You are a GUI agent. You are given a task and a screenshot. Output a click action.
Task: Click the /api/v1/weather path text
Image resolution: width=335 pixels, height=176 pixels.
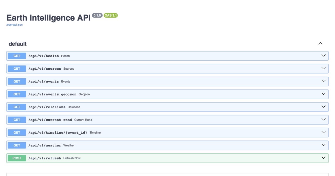coord(45,145)
